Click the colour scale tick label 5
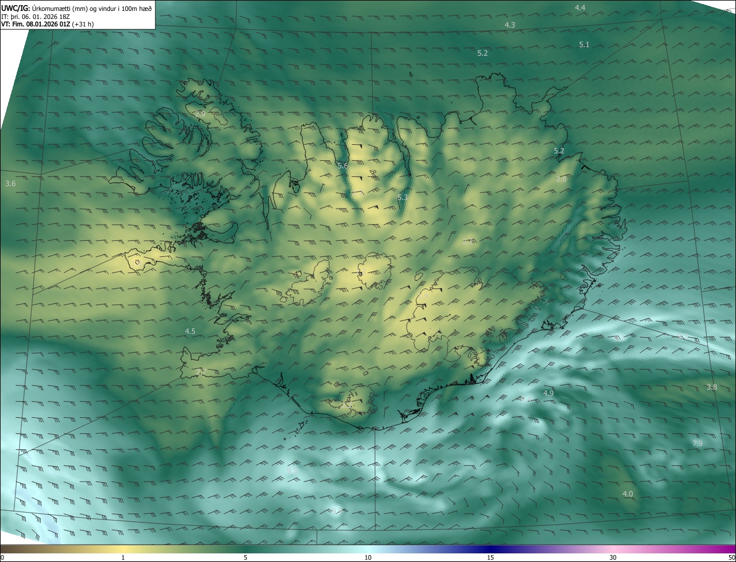Viewport: 736px width, 562px height. [246, 557]
